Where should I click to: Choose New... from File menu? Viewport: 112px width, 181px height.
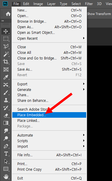pos(49,10)
